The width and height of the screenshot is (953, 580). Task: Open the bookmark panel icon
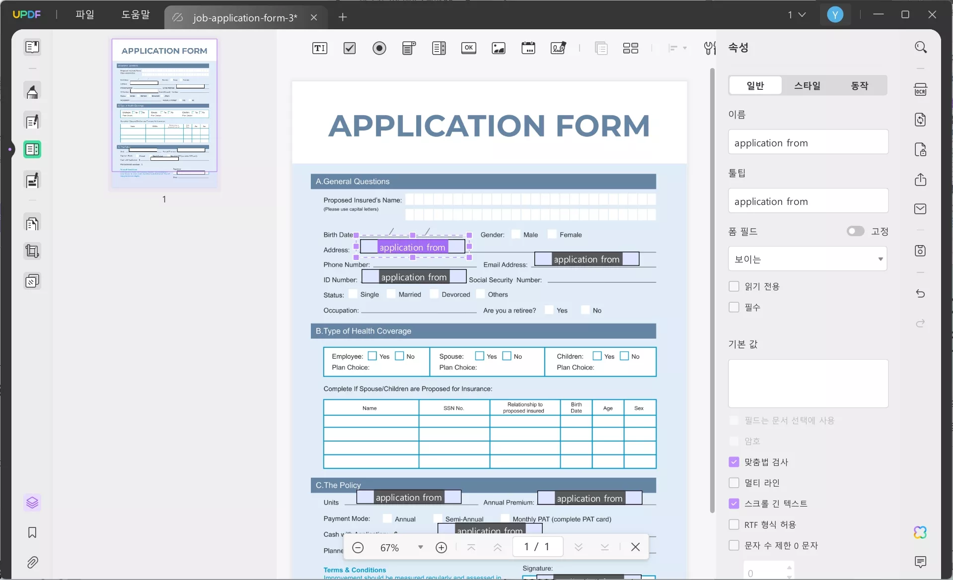(32, 532)
